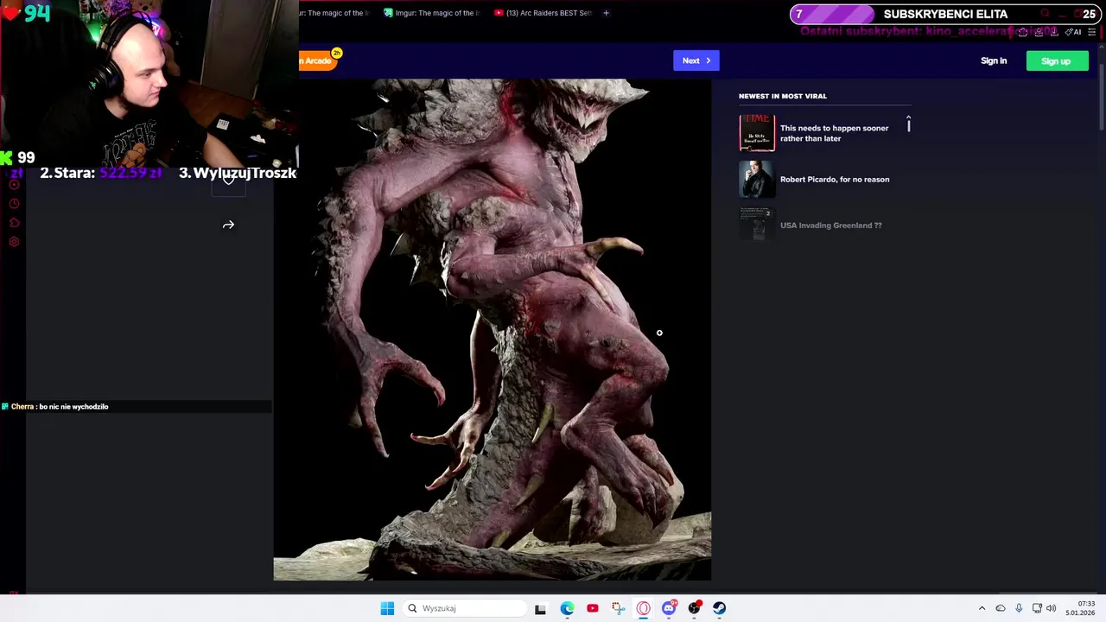Open the Task View taskbar icon
The width and height of the screenshot is (1106, 622).
coord(540,608)
